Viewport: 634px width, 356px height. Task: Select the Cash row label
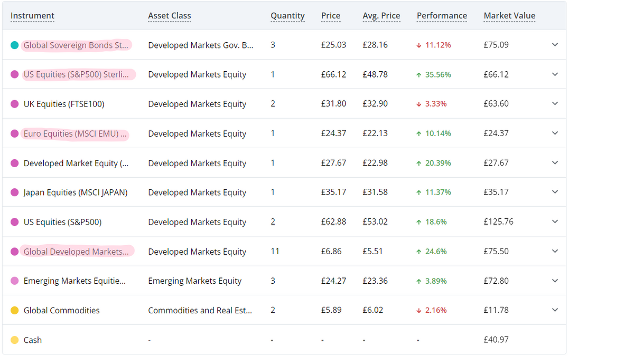click(x=33, y=340)
